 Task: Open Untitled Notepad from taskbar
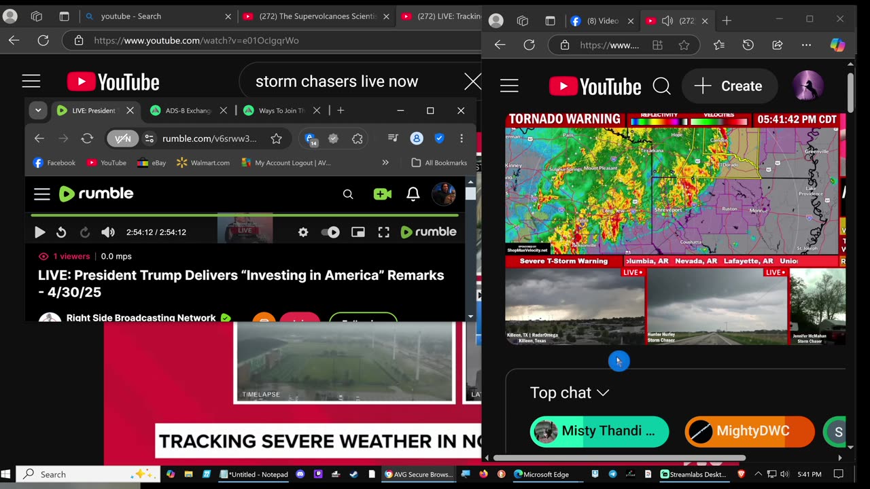pyautogui.click(x=255, y=475)
